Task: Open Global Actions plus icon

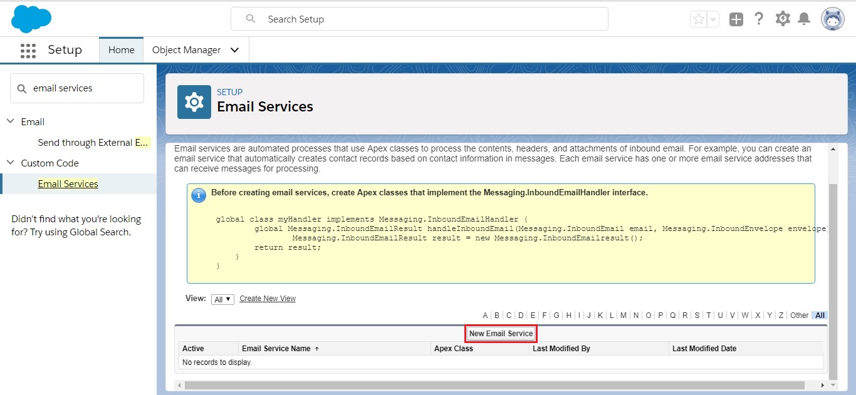Action: coord(736,19)
